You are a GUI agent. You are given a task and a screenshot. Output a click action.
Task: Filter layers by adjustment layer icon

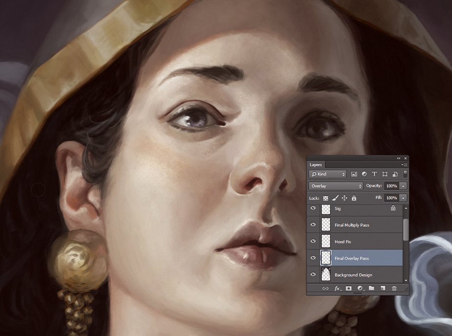pos(364,174)
